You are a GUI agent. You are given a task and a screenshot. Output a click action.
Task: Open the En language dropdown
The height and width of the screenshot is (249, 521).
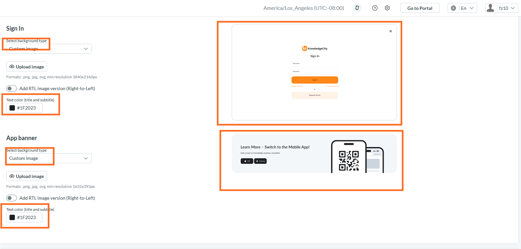click(x=462, y=8)
